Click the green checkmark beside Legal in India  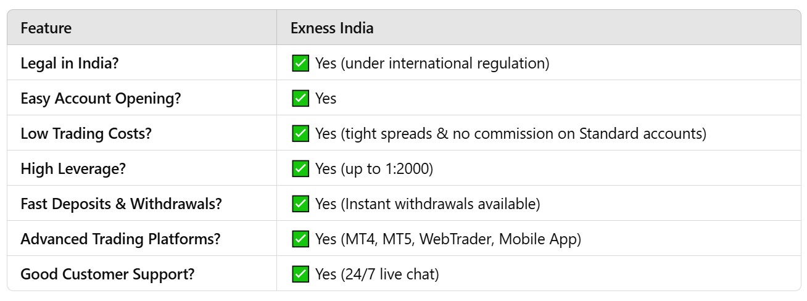click(x=300, y=63)
